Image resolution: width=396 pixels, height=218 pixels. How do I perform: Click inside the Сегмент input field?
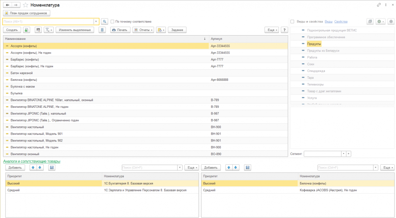click(x=322, y=154)
